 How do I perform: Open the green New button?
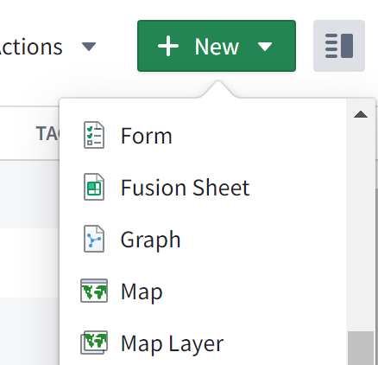click(x=217, y=46)
